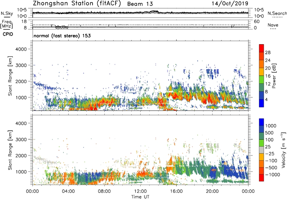Click the "4" label on the power scale
This screenshot has width=287, height=199.
point(266,99)
